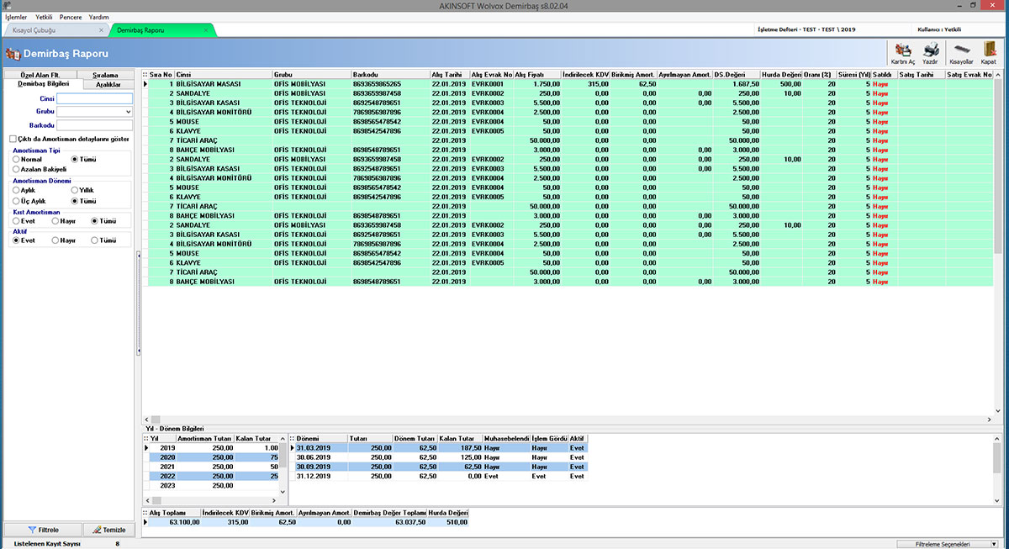1009x549 pixels.
Task: Select Azalan Bakiyeli amortisman type
Action: click(x=16, y=169)
